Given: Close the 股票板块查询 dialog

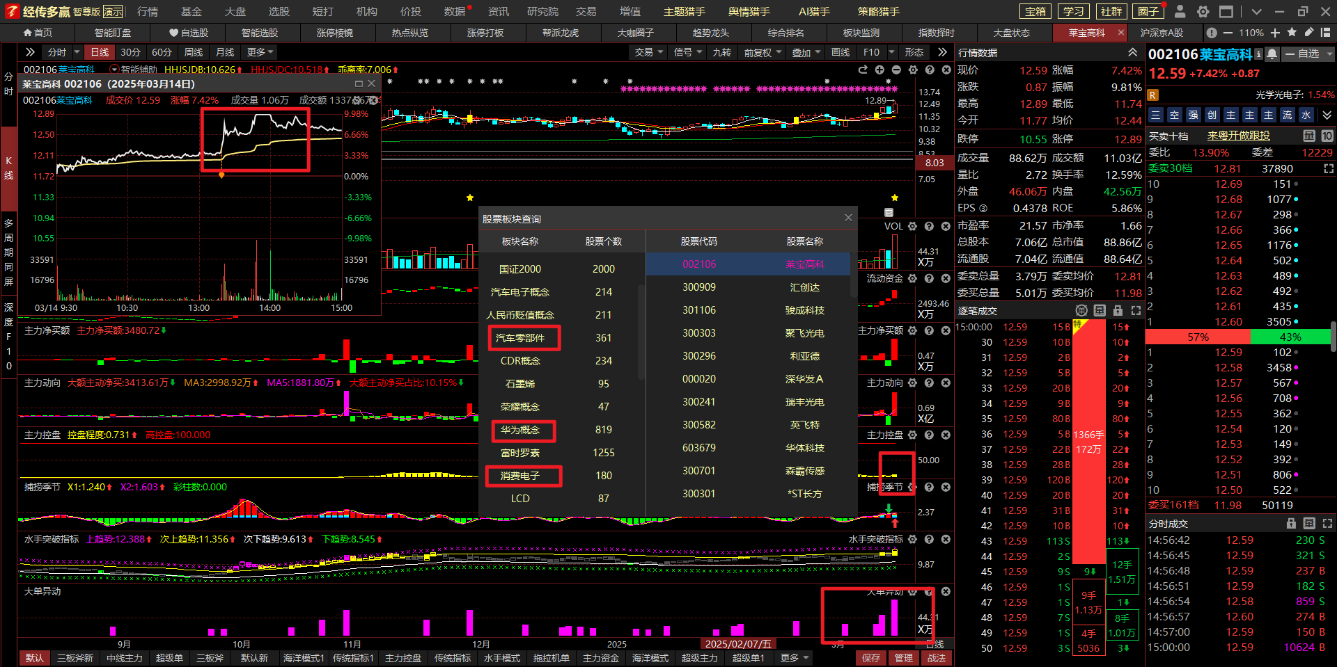Looking at the screenshot, I should pos(848,218).
